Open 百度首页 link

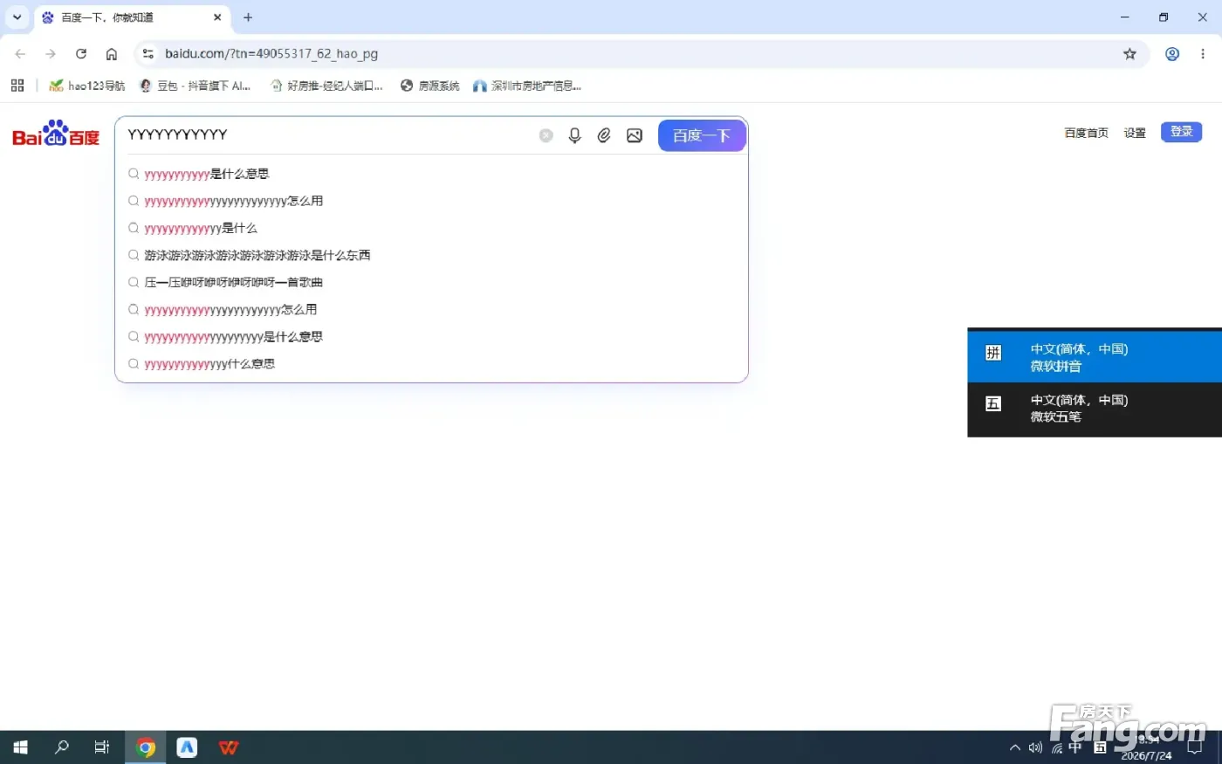pyautogui.click(x=1086, y=133)
